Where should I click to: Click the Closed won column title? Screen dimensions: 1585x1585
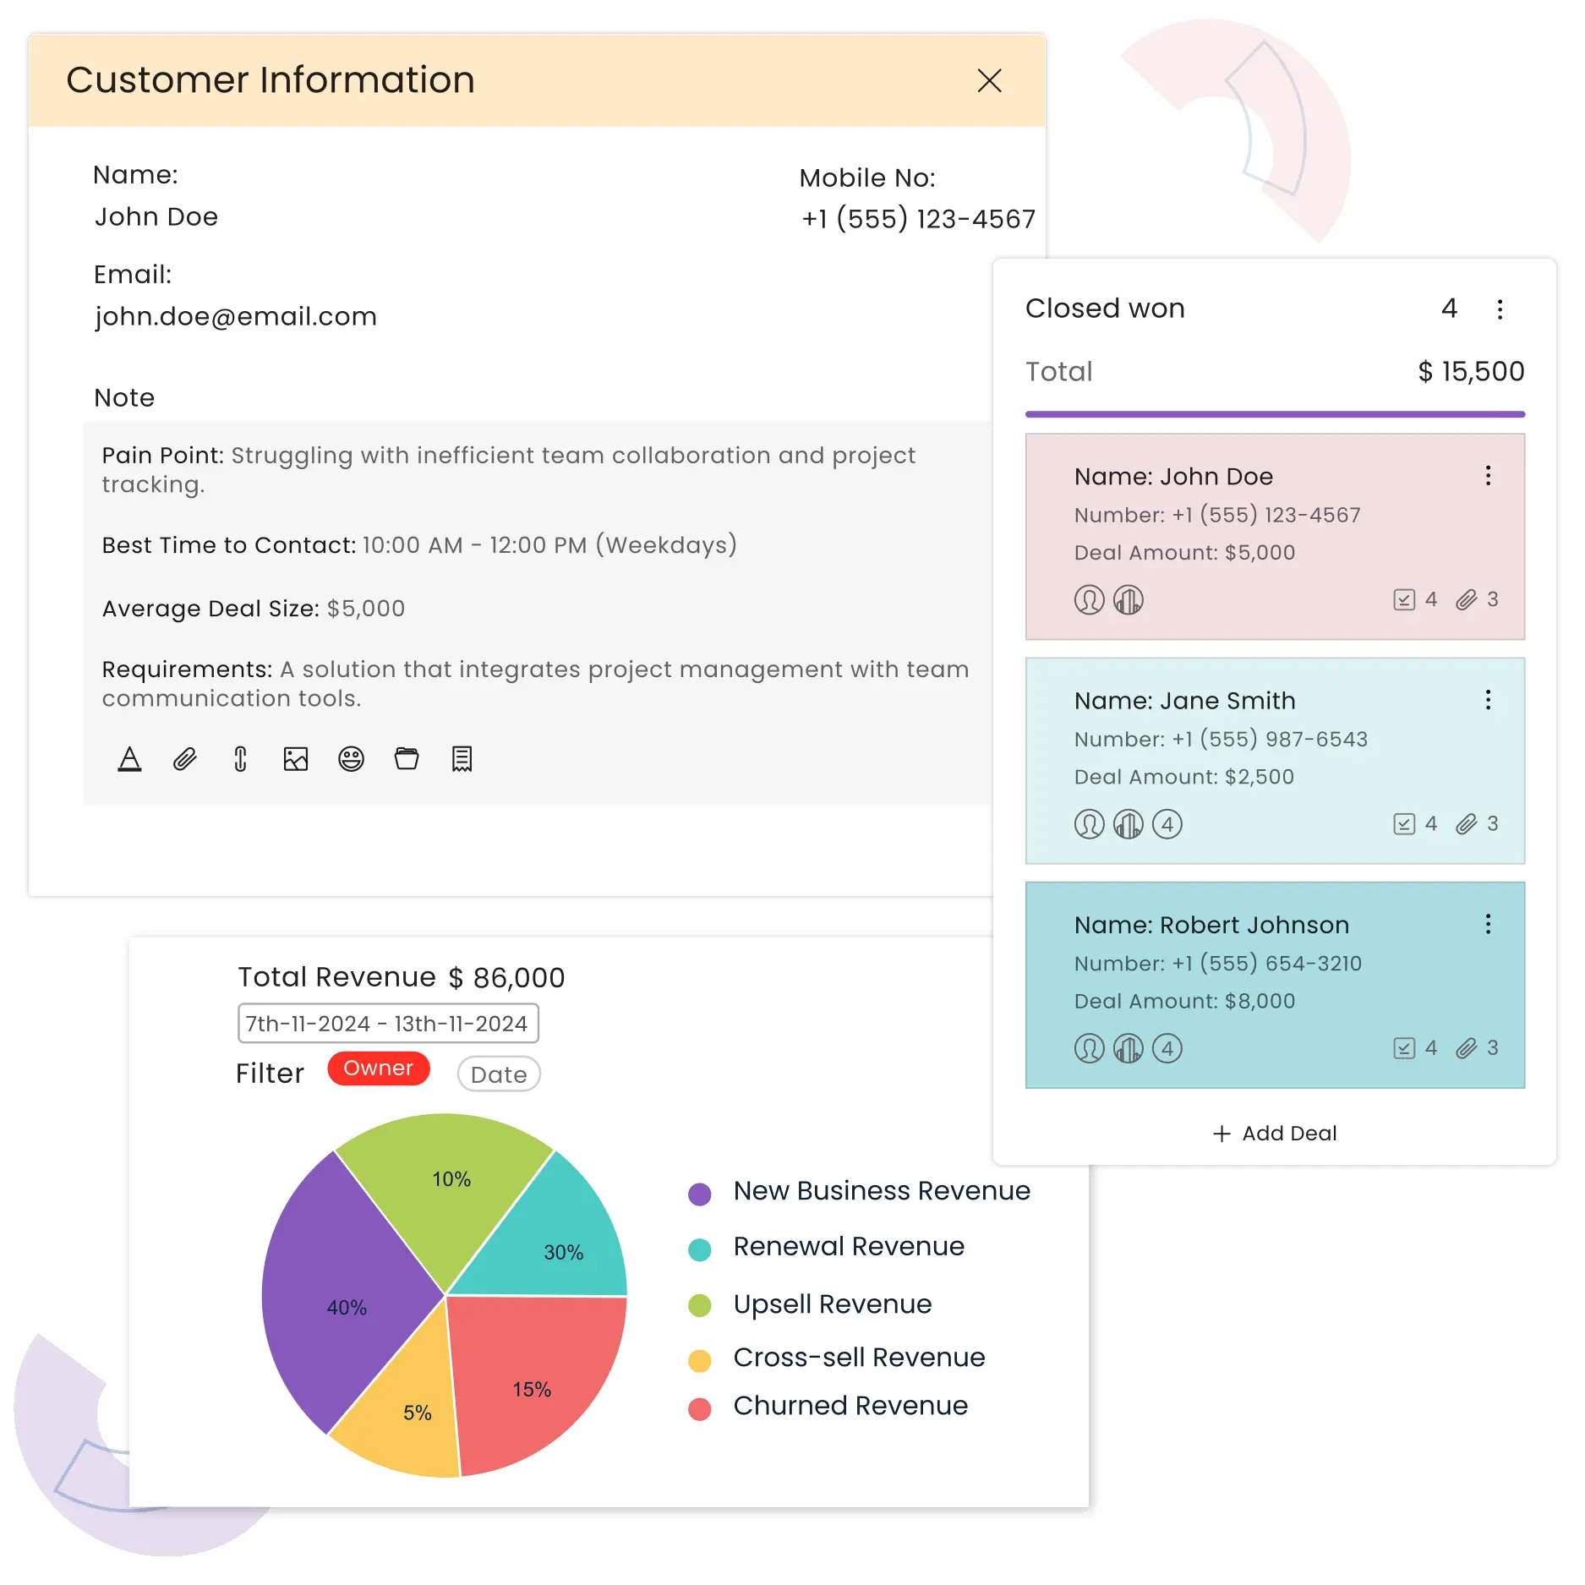[1105, 309]
